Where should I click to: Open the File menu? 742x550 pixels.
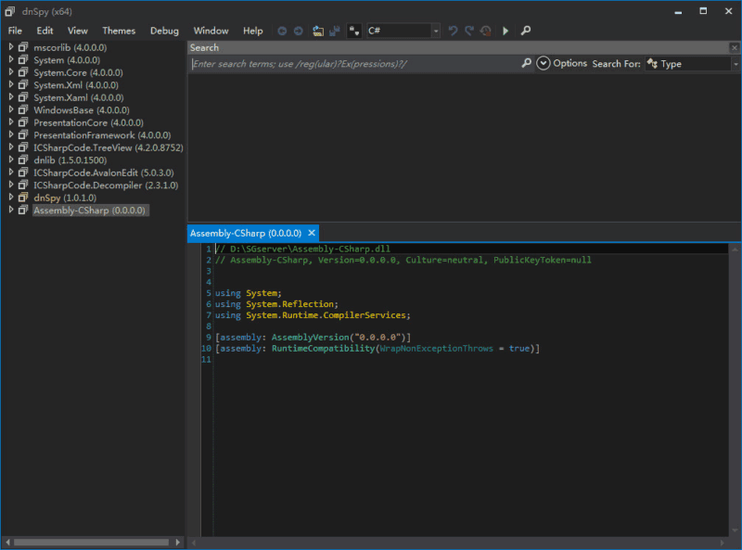tap(15, 31)
